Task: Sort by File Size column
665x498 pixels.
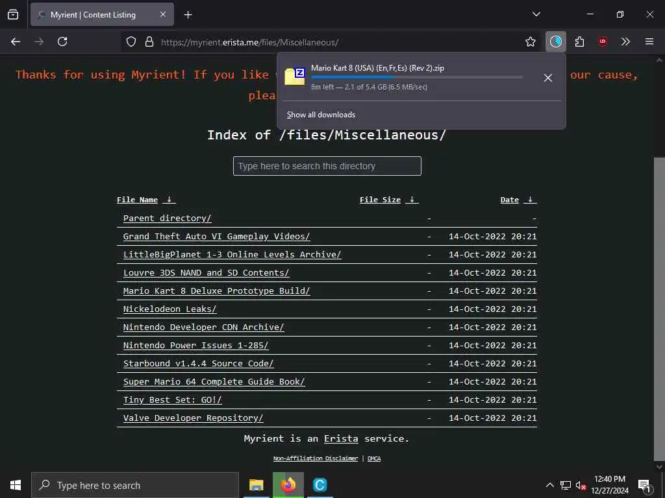Action: tap(380, 200)
